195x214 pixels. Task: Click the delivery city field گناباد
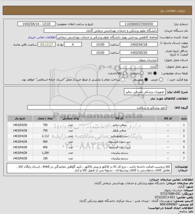[x=139, y=67]
